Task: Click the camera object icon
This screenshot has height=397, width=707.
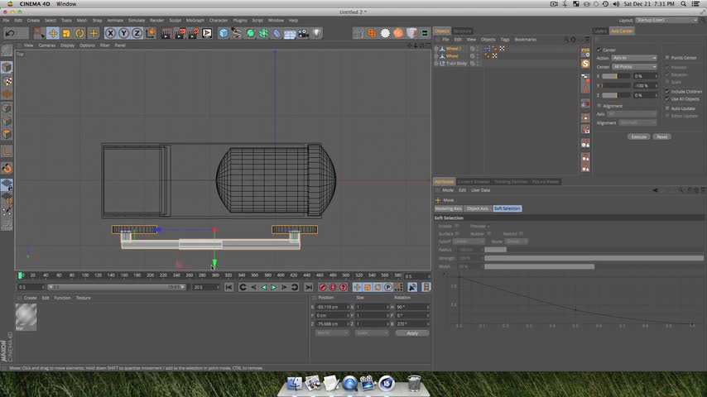Action: click(303, 33)
